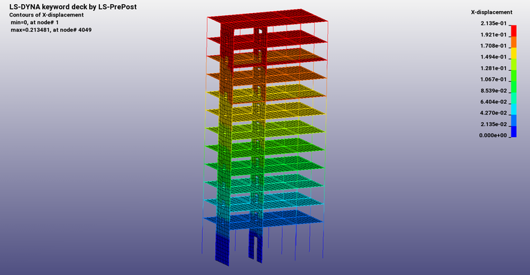Click the 'min=0, at node# 1' label
Viewport: 530px width, 275px height.
coord(35,22)
